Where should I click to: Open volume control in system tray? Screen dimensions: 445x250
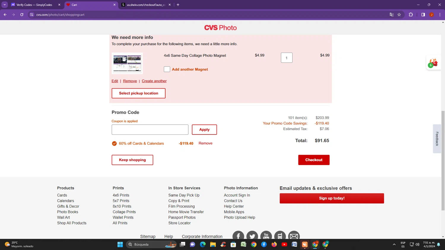point(417,244)
